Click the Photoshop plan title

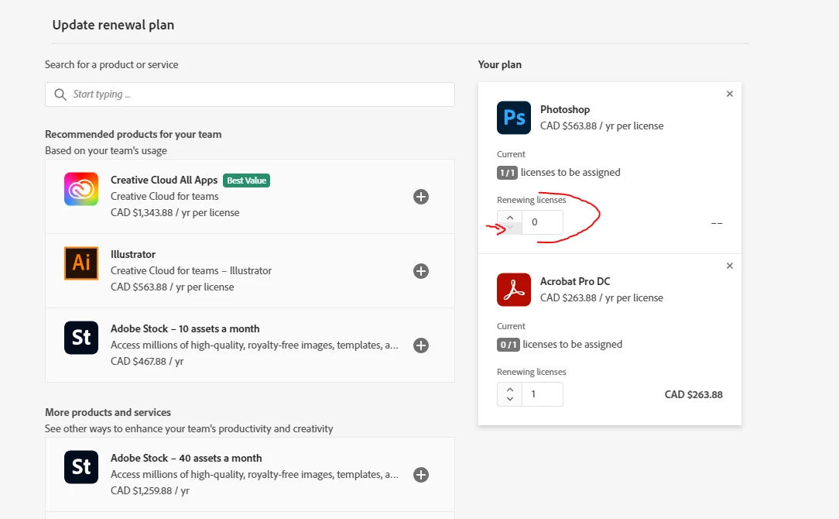click(565, 109)
